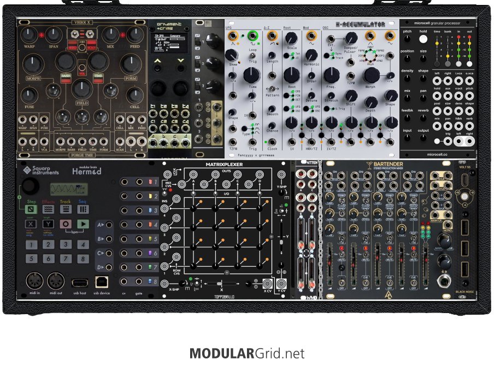
Task: Click the Hermod usb host port
Action: pyautogui.click(x=80, y=282)
